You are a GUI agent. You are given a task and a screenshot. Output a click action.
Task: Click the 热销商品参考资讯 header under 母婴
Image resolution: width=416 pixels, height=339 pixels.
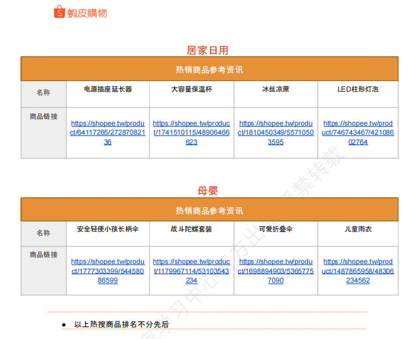[209, 210]
